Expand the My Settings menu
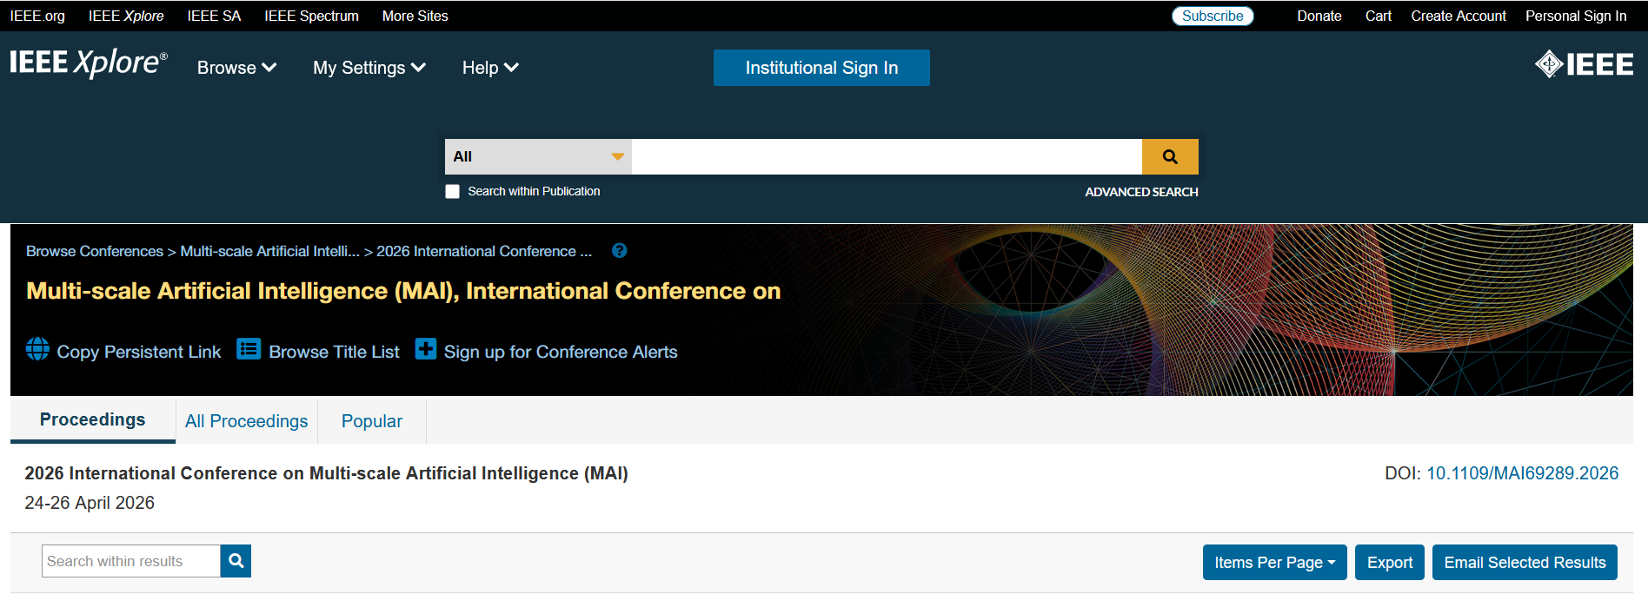Screen dimensions: 1648x594 [x=369, y=68]
